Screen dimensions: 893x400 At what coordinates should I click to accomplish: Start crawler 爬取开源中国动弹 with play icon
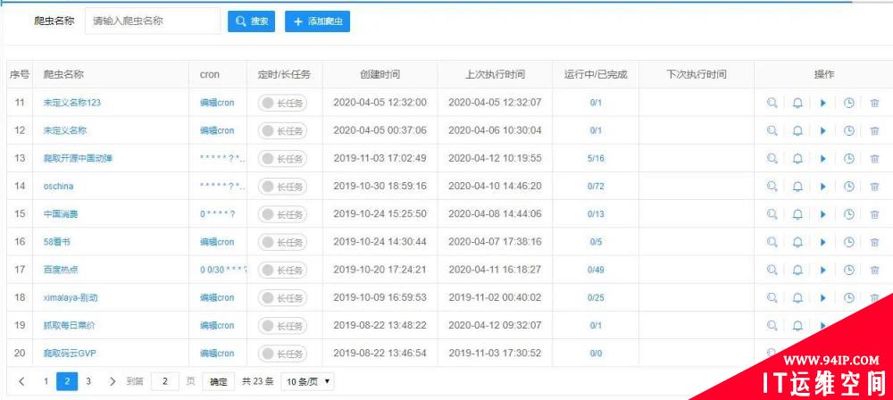(x=823, y=159)
